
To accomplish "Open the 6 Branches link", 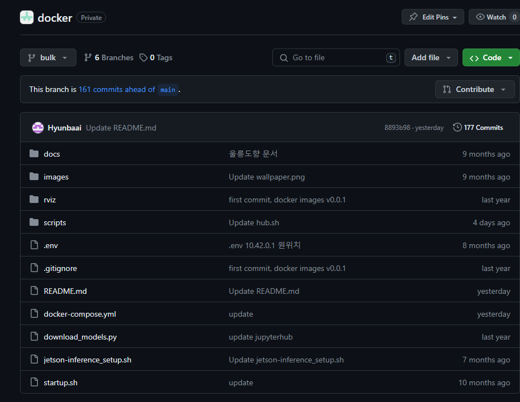I will (x=109, y=57).
